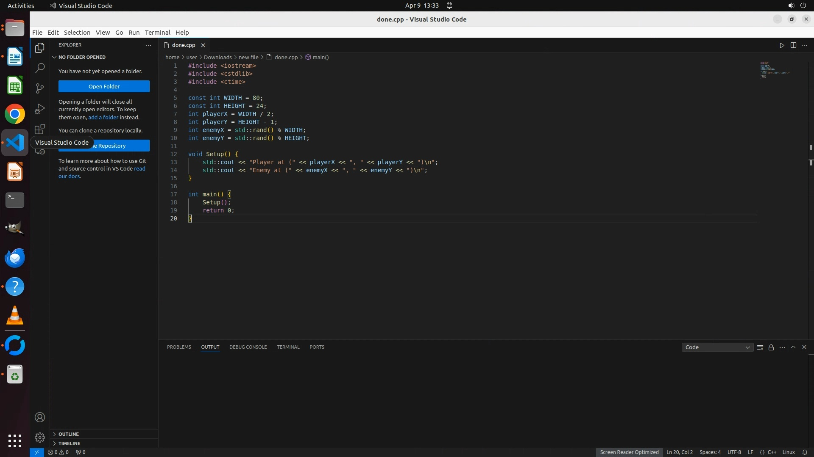Click the Run Code play icon
Screen dimensions: 814x457
click(x=782, y=45)
